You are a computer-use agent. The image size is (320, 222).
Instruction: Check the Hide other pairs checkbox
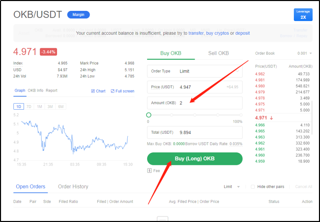[x=253, y=187]
